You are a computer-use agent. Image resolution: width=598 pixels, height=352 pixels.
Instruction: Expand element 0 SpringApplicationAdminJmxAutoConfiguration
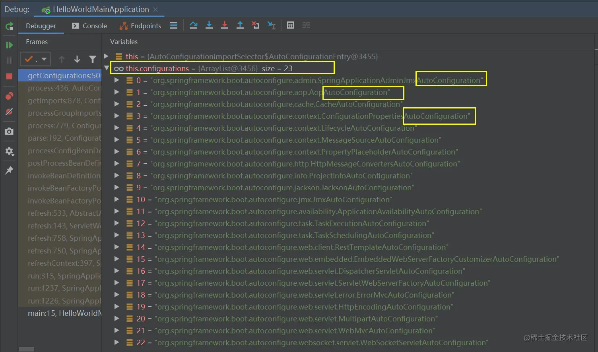point(117,80)
